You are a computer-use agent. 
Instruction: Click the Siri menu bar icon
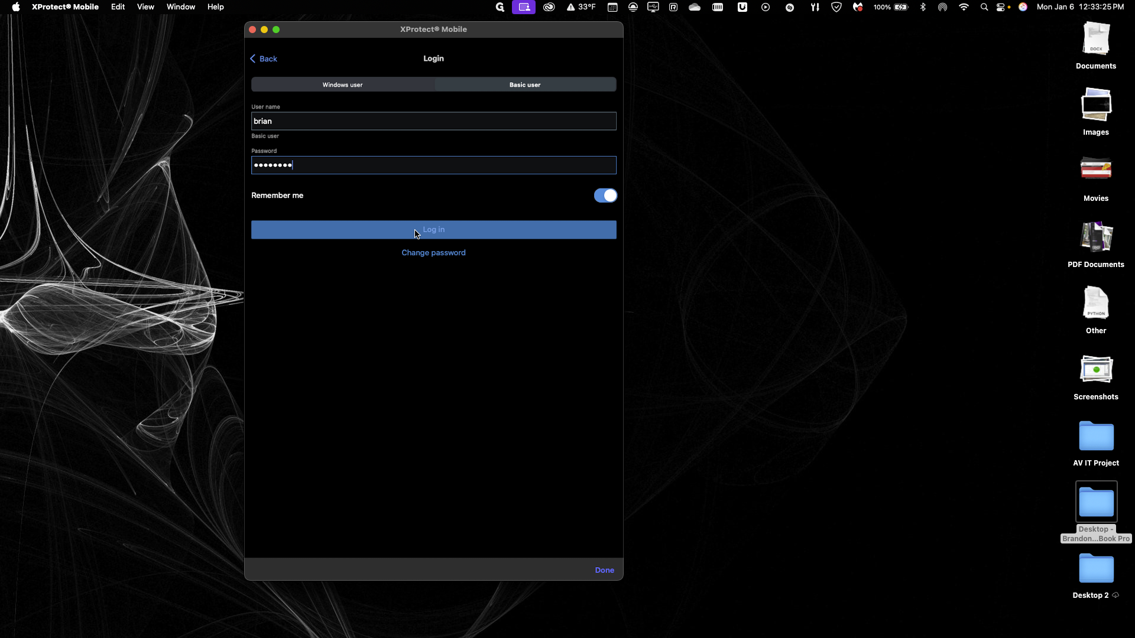pos(1023,7)
